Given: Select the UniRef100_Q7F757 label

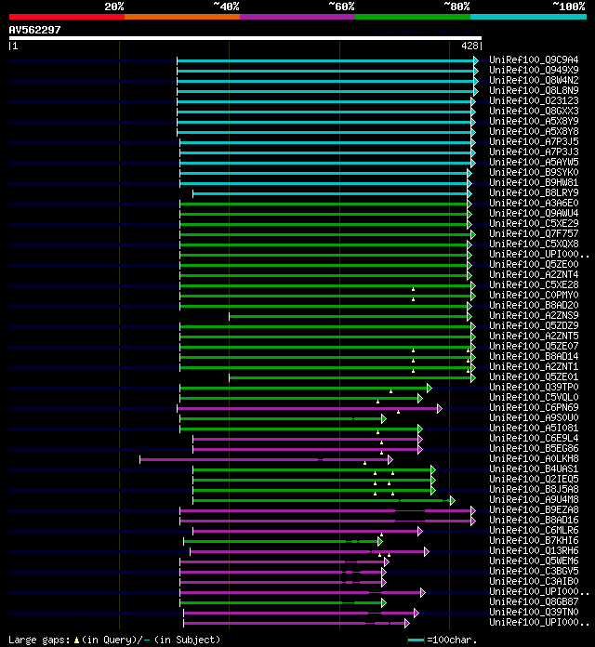Looking at the screenshot, I should pos(534,233).
